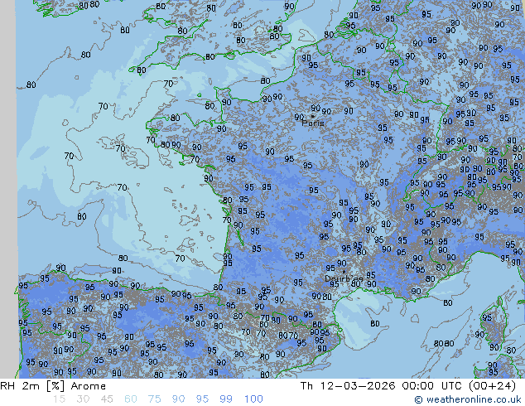Click the Dourbies town label
This screenshot has height=406, width=525.
click(344, 278)
